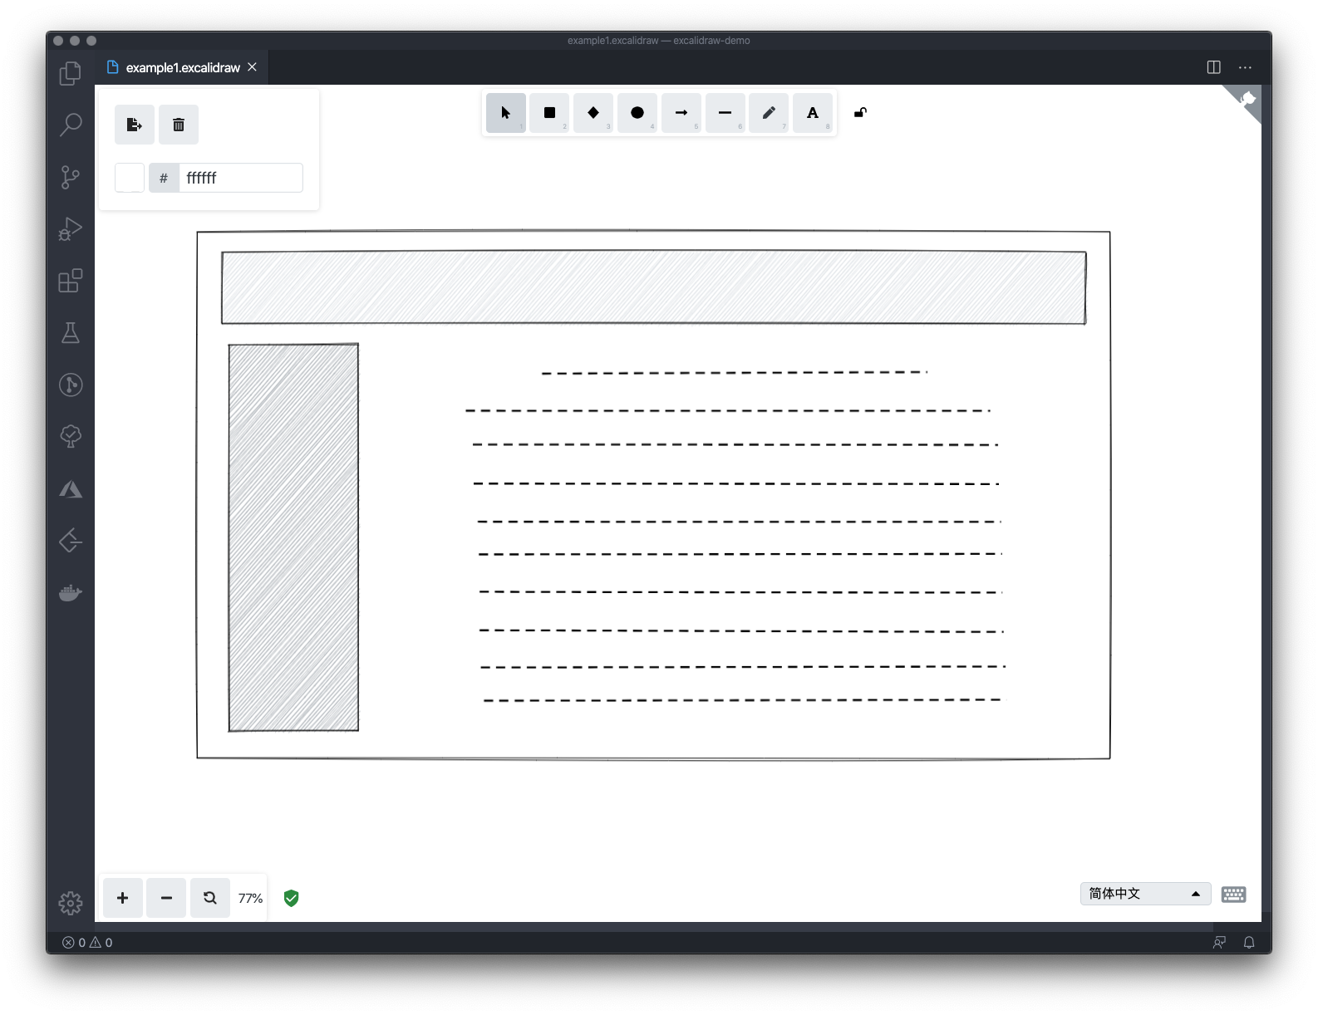Toggle the tool lock icon
This screenshot has height=1015, width=1318.
coord(861,113)
